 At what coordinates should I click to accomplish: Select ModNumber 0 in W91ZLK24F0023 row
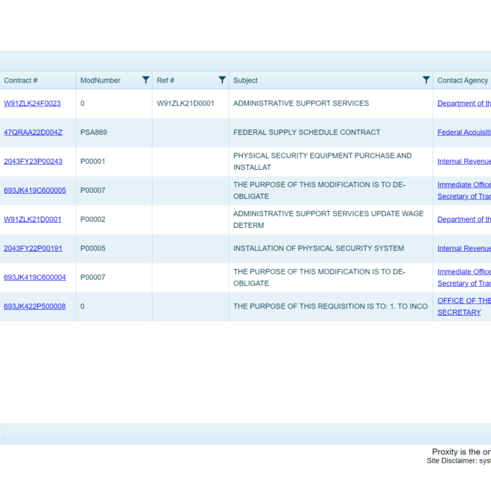83,104
